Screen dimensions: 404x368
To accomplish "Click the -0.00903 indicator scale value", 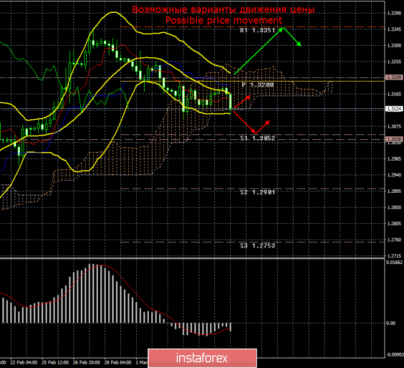I will click(x=394, y=355).
